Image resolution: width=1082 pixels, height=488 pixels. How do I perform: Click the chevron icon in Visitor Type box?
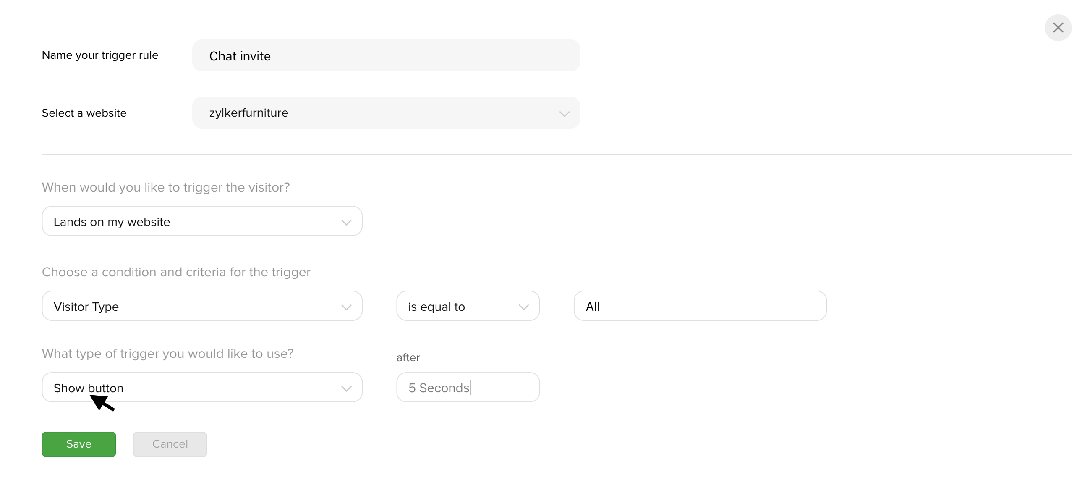(x=346, y=307)
